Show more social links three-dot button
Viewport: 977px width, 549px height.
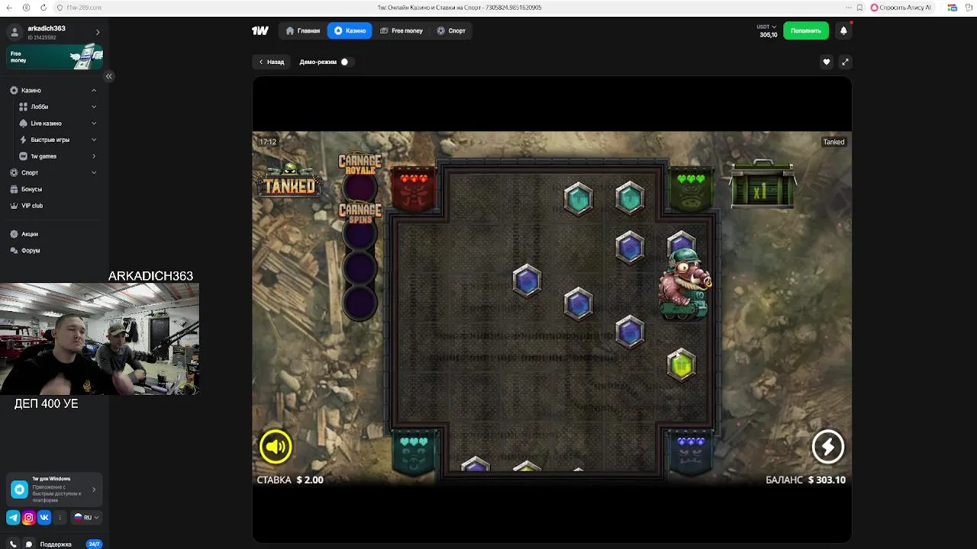[x=60, y=517]
